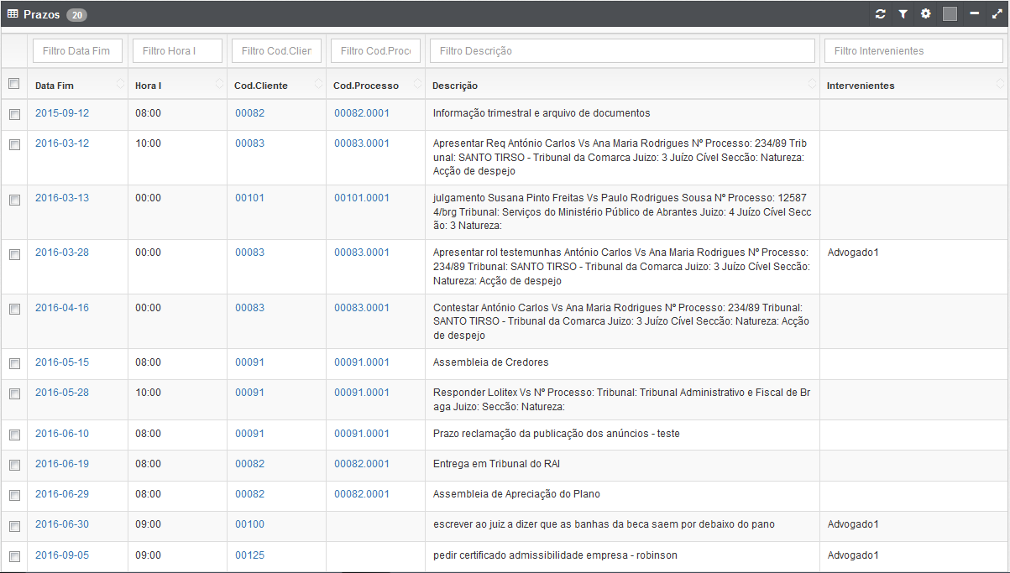Mark the checkbox for row 2016-04-16
The height and width of the screenshot is (573, 1010).
14,309
